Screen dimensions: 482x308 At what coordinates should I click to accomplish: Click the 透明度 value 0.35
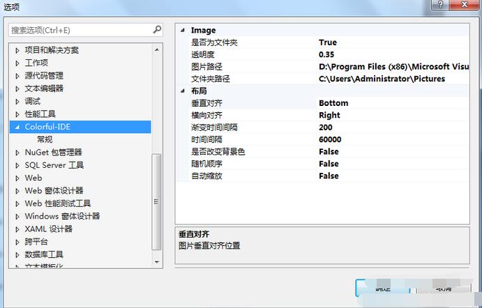(393, 54)
